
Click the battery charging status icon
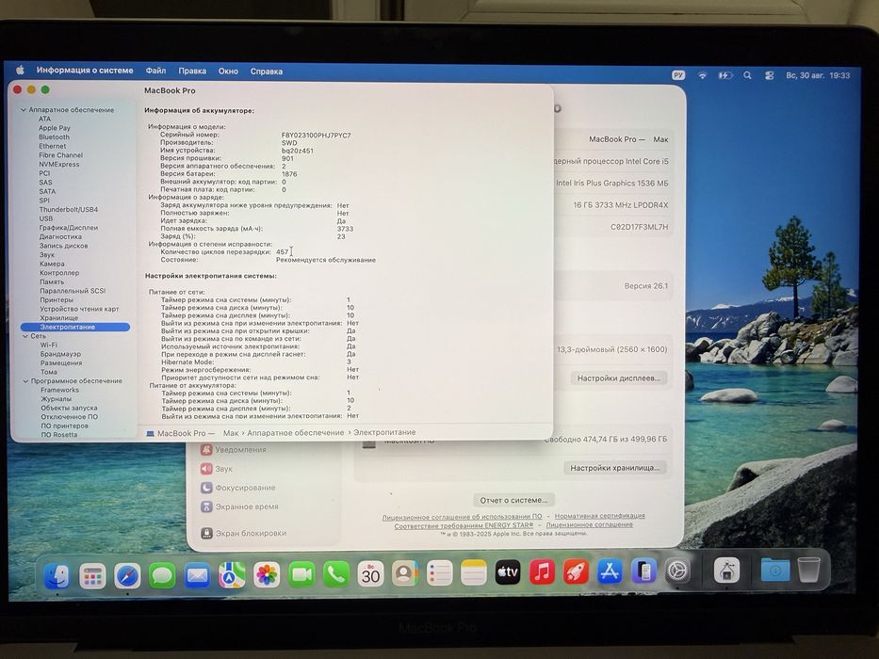pyautogui.click(x=724, y=75)
